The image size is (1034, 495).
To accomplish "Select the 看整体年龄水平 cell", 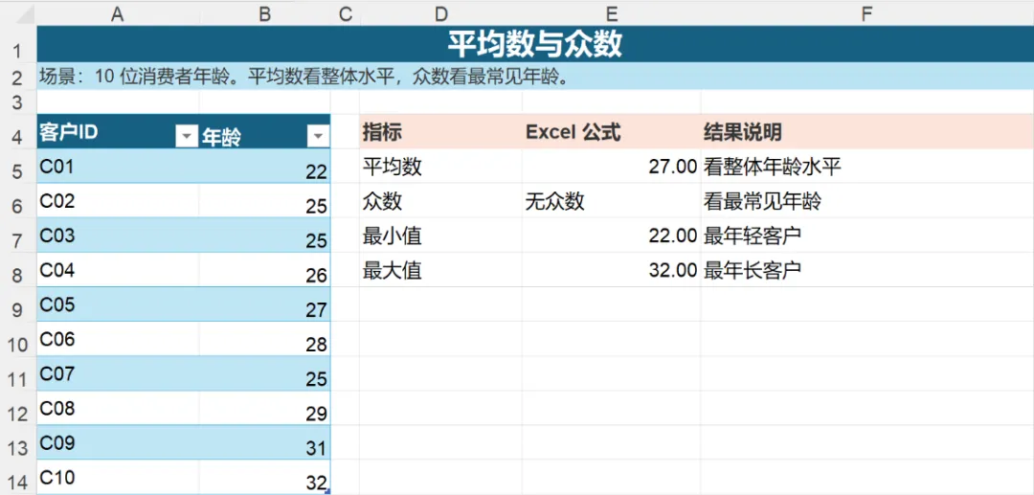I will coord(867,166).
